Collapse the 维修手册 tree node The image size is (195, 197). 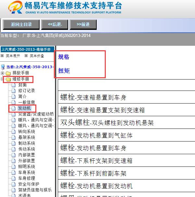coord(2,79)
